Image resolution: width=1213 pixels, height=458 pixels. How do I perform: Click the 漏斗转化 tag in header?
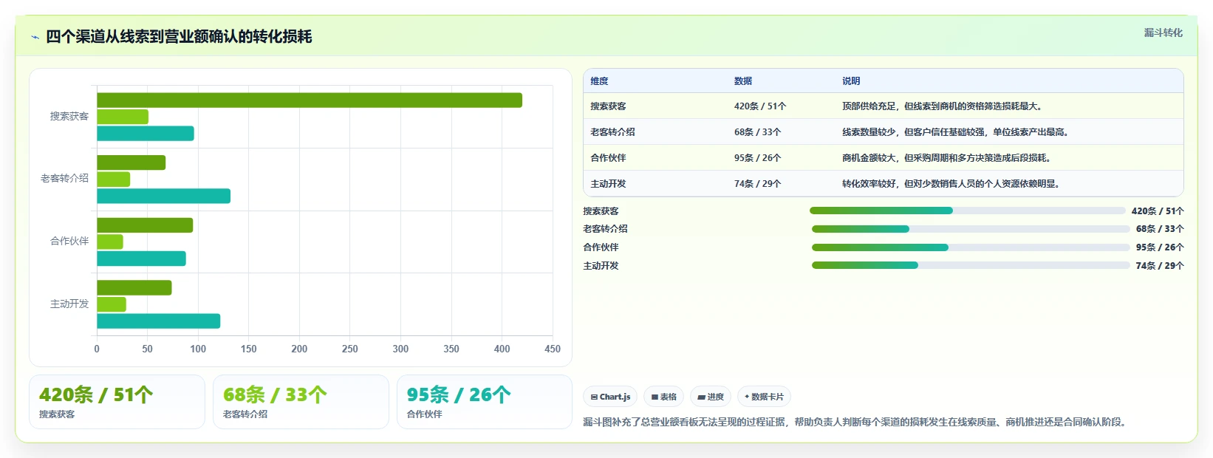(1163, 33)
